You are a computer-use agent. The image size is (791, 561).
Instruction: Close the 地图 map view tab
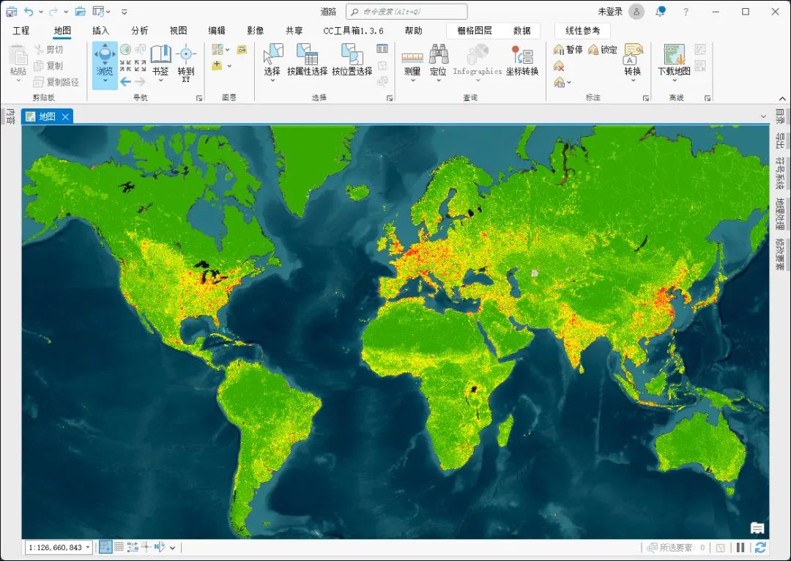pyautogui.click(x=65, y=116)
